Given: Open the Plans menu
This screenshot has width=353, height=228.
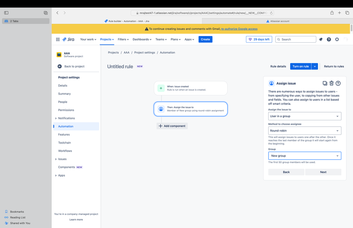Looking at the screenshot, I should pyautogui.click(x=176, y=39).
